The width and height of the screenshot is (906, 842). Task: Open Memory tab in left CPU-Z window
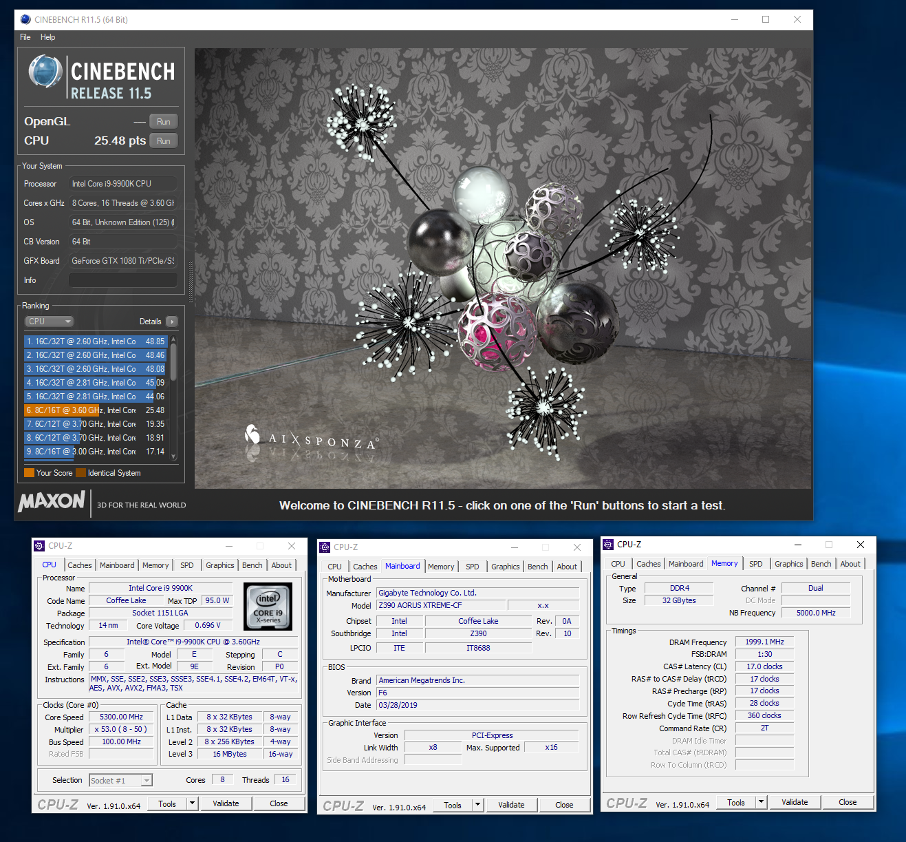point(155,565)
